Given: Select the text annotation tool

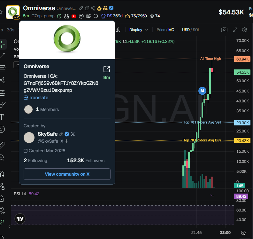Looking at the screenshot, I should coord(2,117).
